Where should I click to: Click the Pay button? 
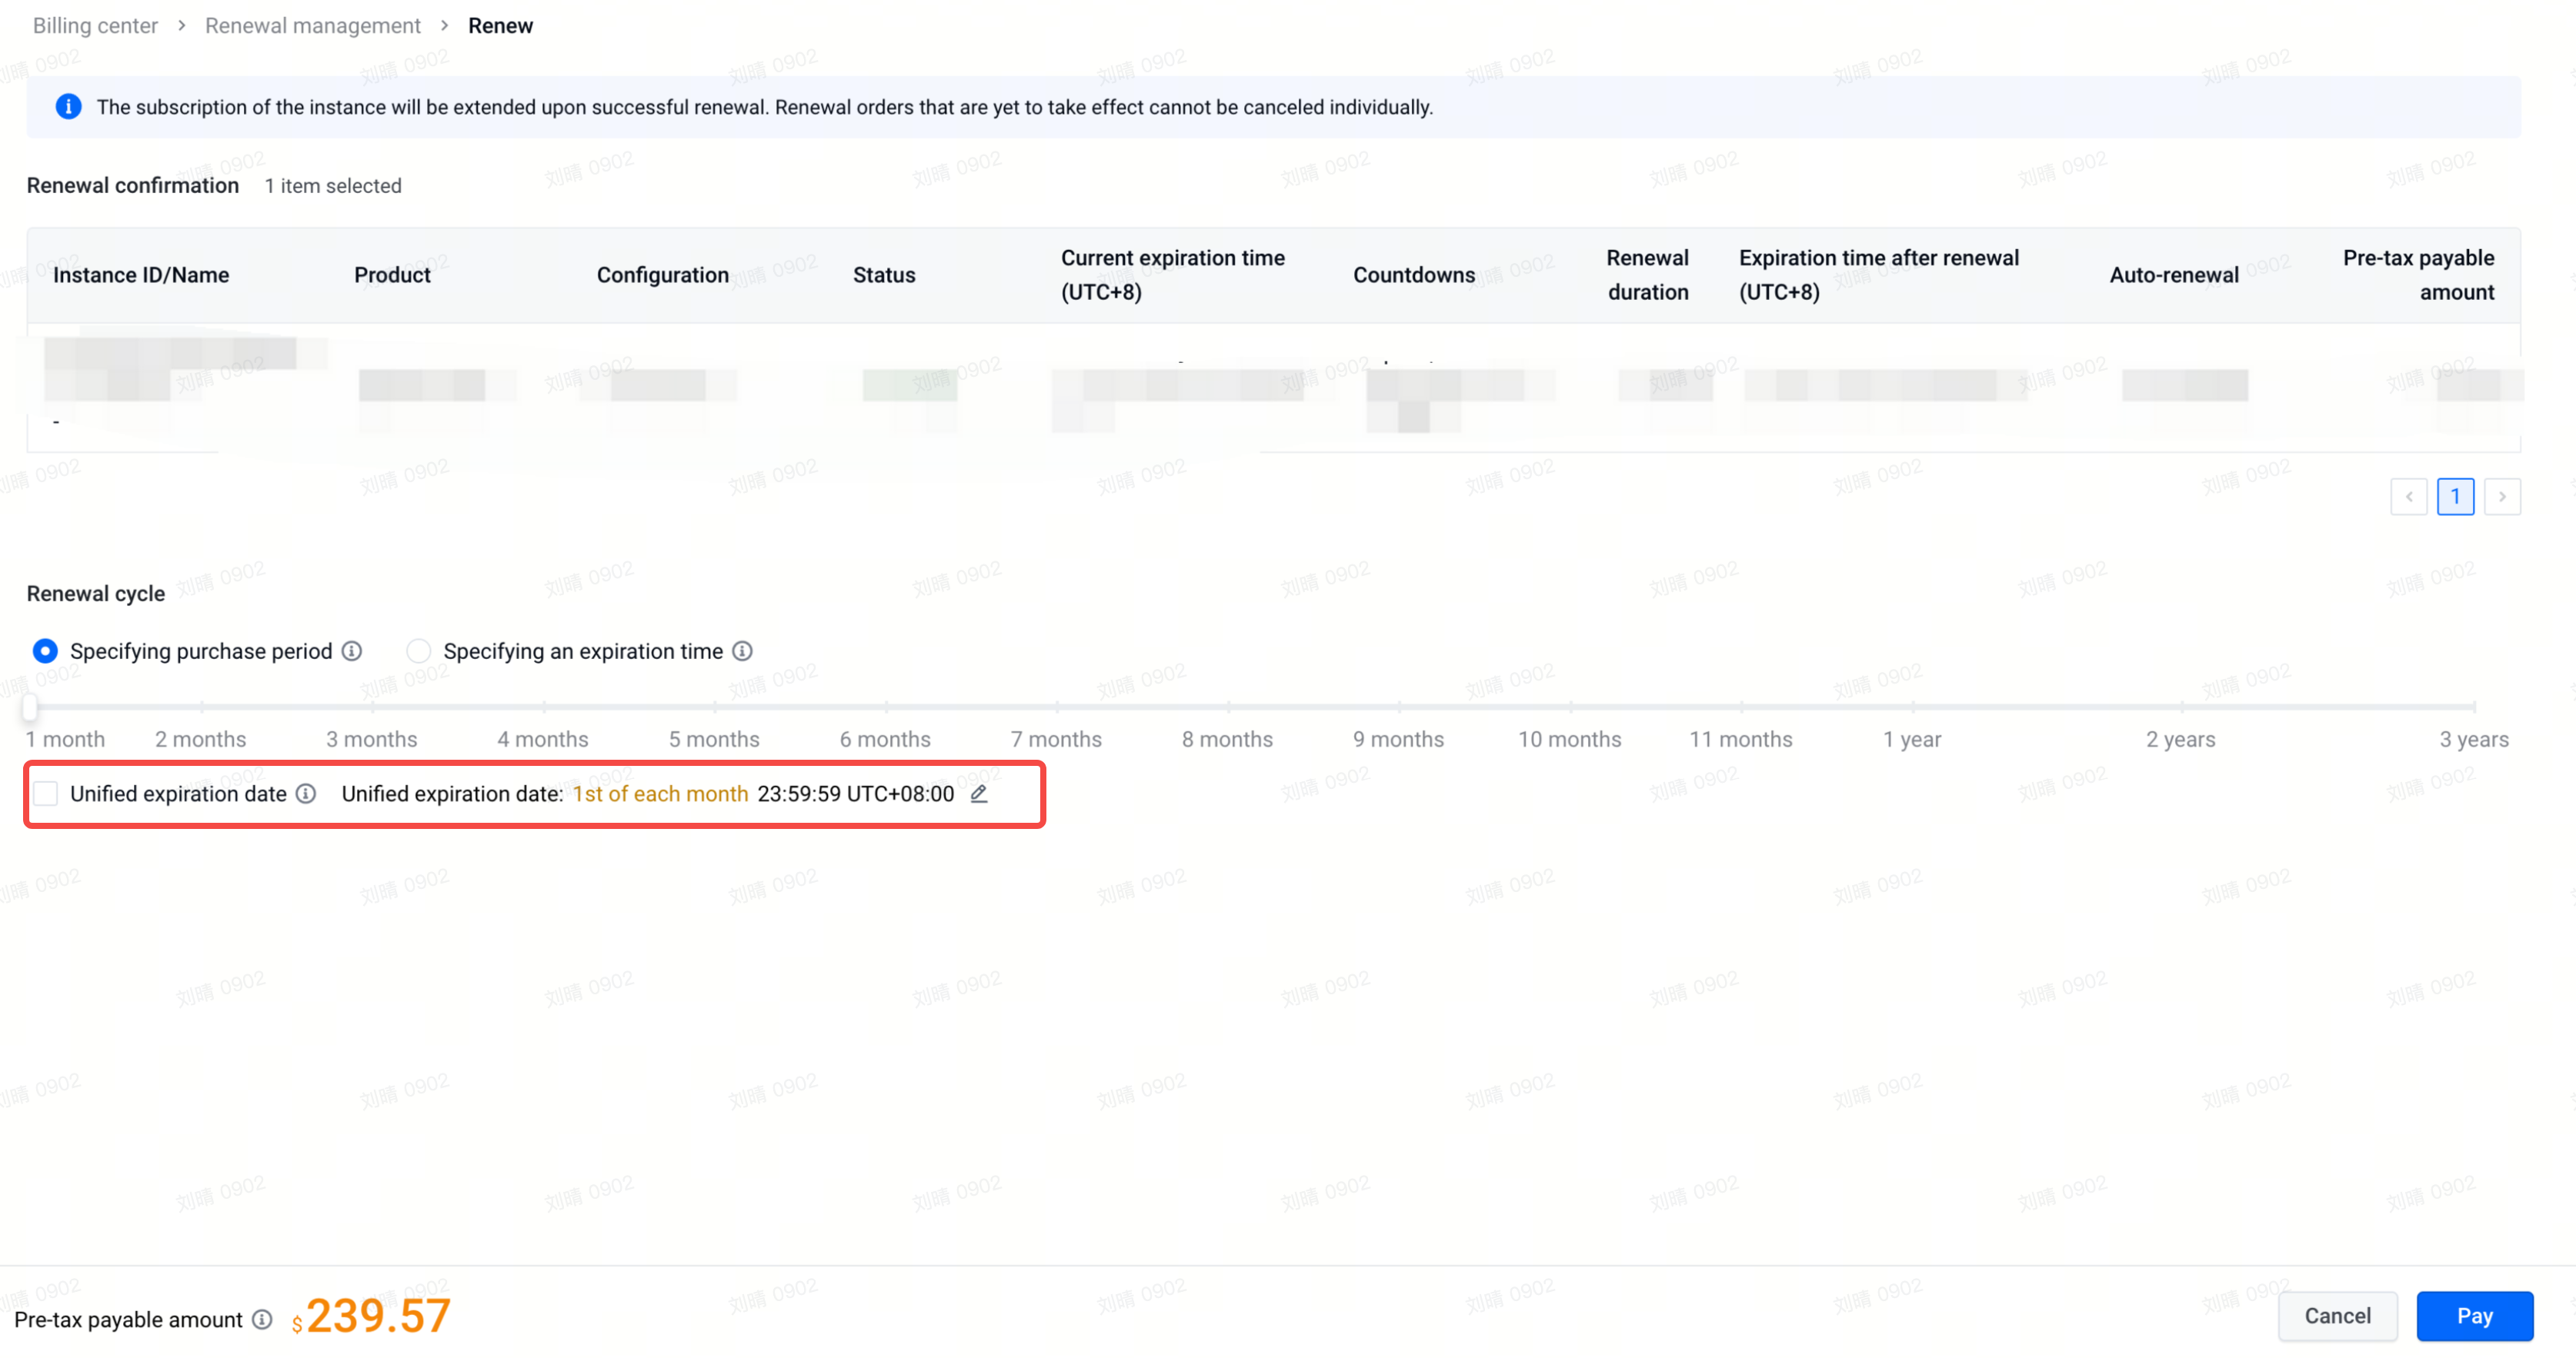pos(2475,1316)
